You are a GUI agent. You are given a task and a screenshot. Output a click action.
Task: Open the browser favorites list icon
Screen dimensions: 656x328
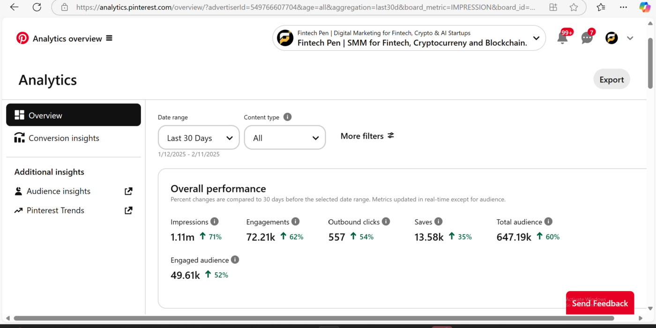[601, 7]
